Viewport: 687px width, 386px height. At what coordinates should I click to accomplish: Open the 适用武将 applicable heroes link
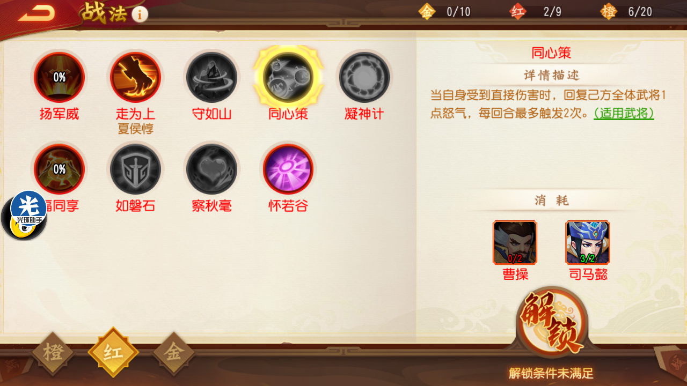[x=624, y=113]
